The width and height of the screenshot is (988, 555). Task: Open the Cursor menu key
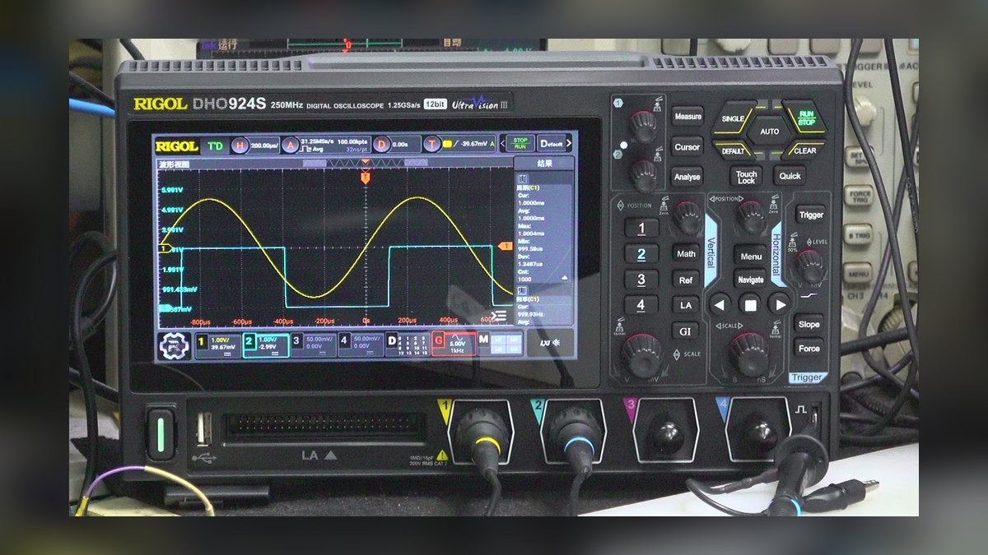[687, 147]
